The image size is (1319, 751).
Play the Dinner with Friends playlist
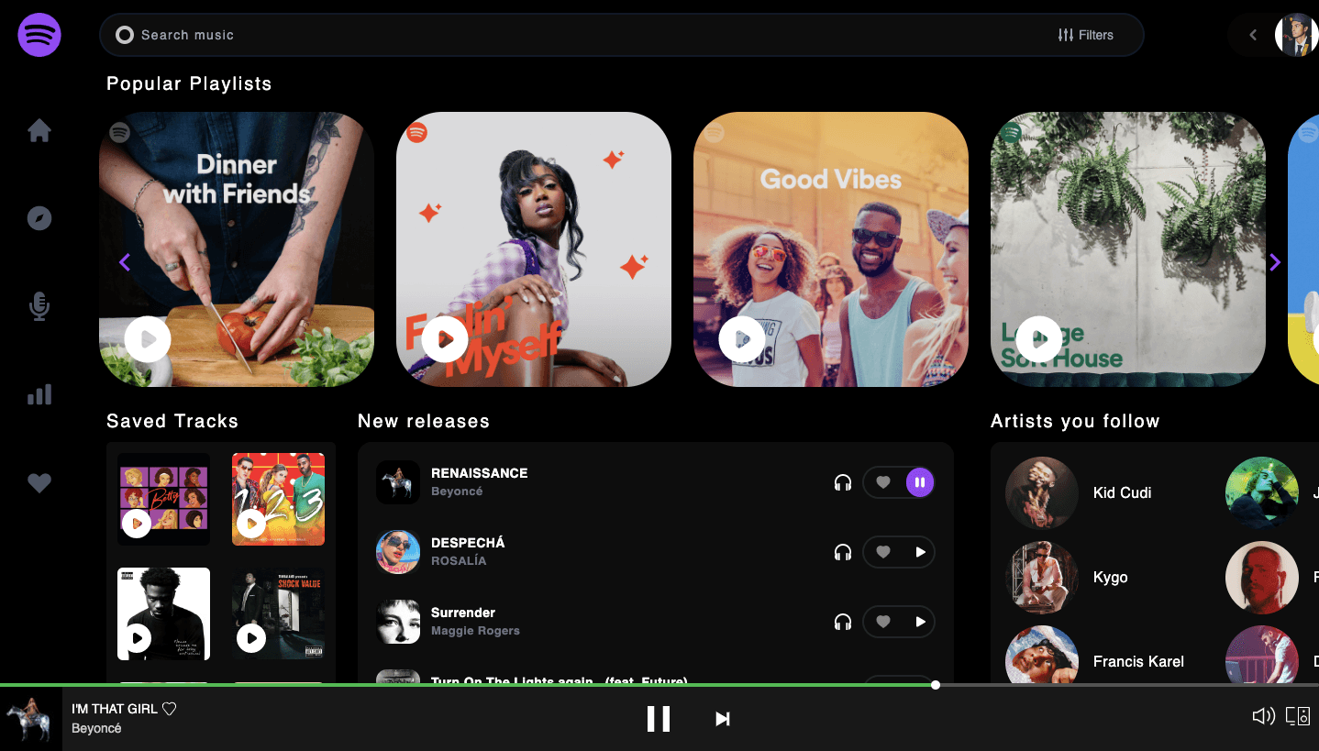(148, 339)
